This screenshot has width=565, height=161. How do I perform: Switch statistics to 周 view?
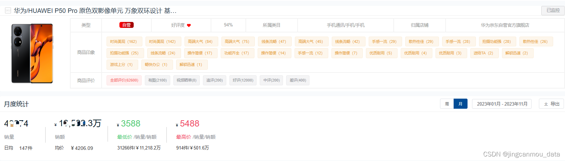pyautogui.click(x=447, y=104)
